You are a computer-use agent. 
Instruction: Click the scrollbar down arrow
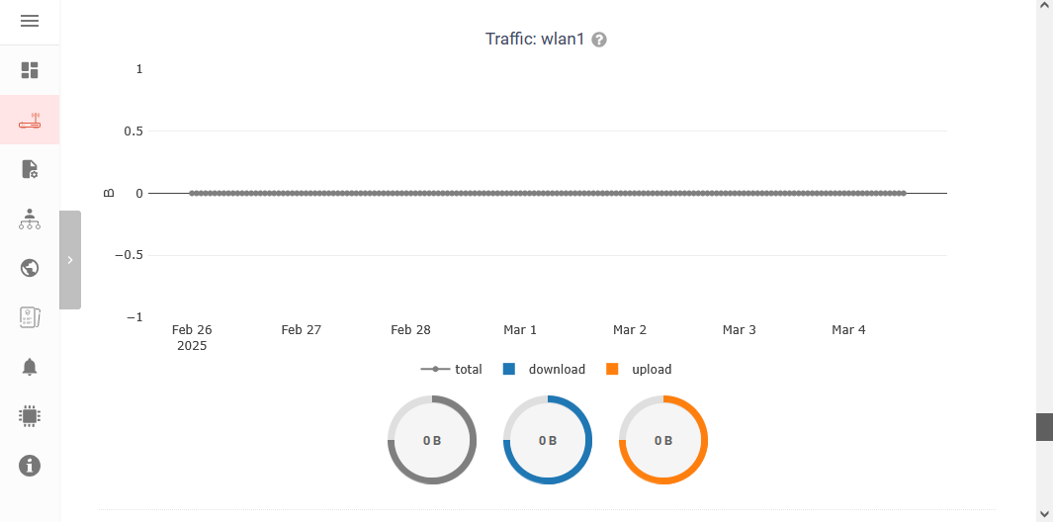pos(1044,513)
